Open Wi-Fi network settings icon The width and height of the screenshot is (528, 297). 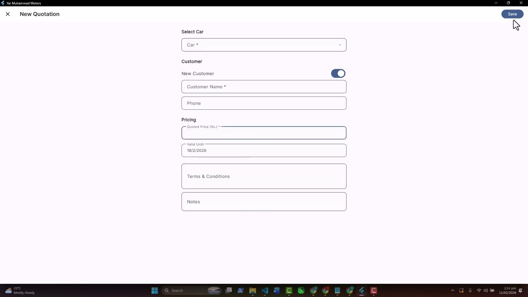479,290
